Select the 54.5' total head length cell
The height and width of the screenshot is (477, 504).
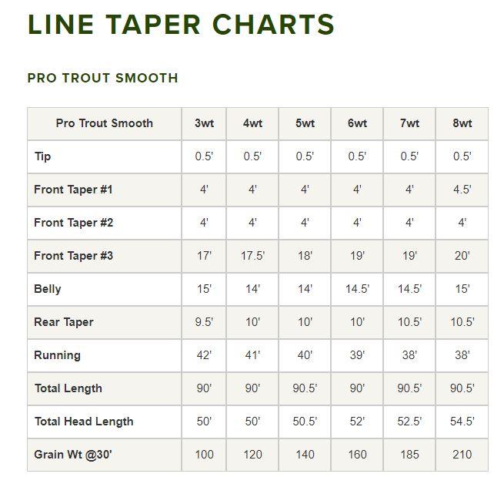462,422
